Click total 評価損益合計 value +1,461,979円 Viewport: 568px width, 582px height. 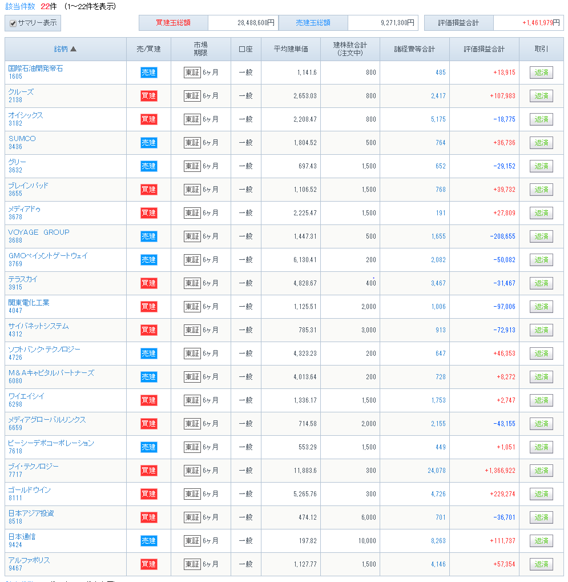coord(541,23)
